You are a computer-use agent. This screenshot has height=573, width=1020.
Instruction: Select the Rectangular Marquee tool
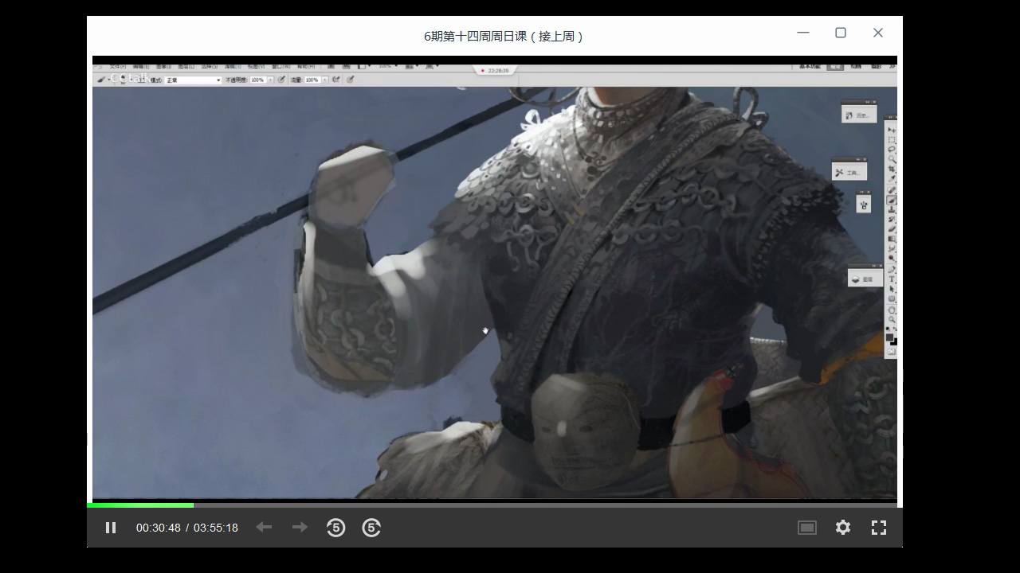[892, 140]
